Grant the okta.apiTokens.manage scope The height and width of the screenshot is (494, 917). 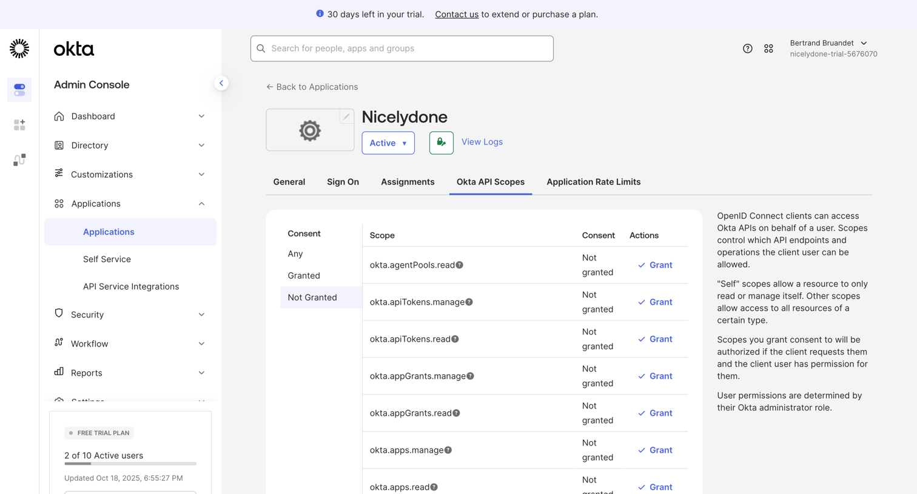coord(655,302)
